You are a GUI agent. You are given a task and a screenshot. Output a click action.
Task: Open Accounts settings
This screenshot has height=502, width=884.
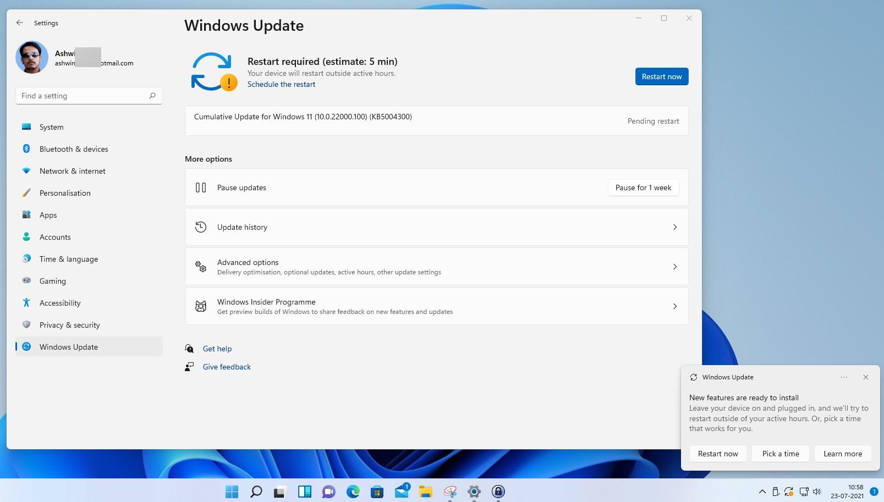89,237
